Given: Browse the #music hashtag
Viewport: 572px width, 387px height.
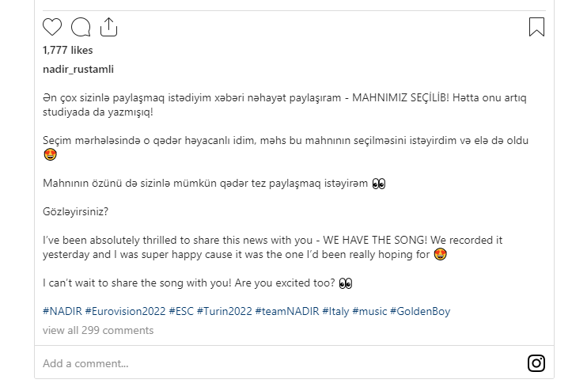Looking at the screenshot, I should coord(369,311).
